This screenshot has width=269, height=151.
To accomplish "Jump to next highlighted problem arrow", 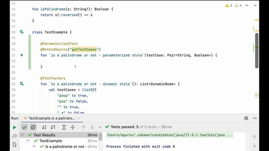I will [255, 5].
